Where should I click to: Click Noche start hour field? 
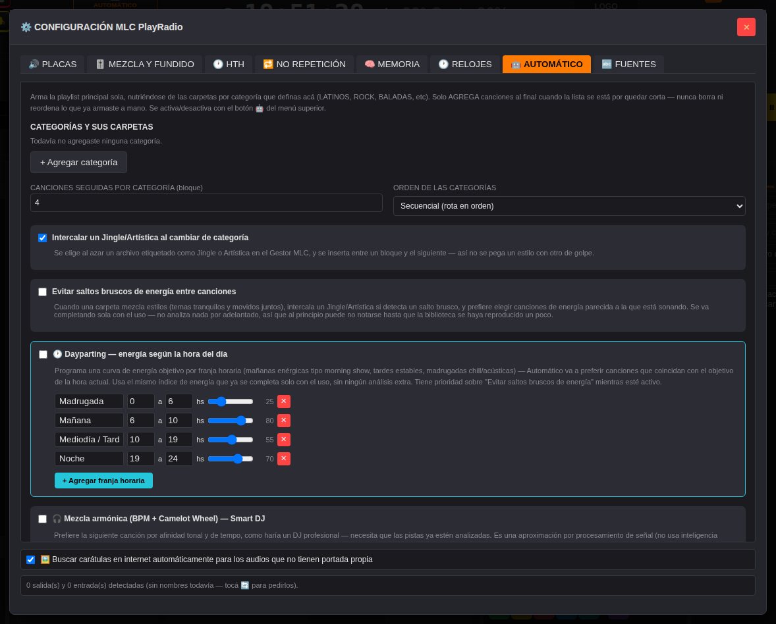point(140,458)
